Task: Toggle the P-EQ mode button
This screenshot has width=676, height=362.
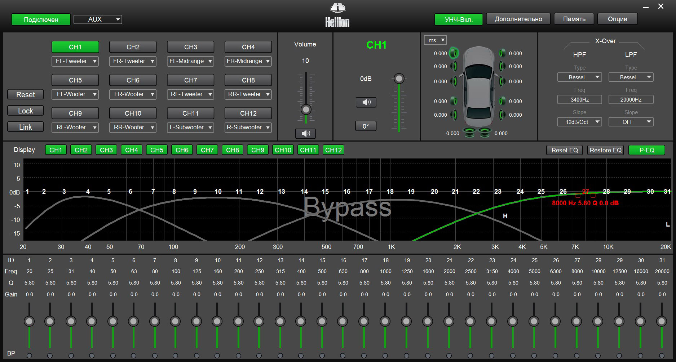Action: tap(647, 150)
